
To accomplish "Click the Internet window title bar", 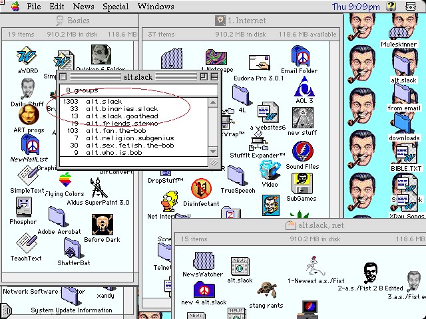I will pyautogui.click(x=240, y=21).
